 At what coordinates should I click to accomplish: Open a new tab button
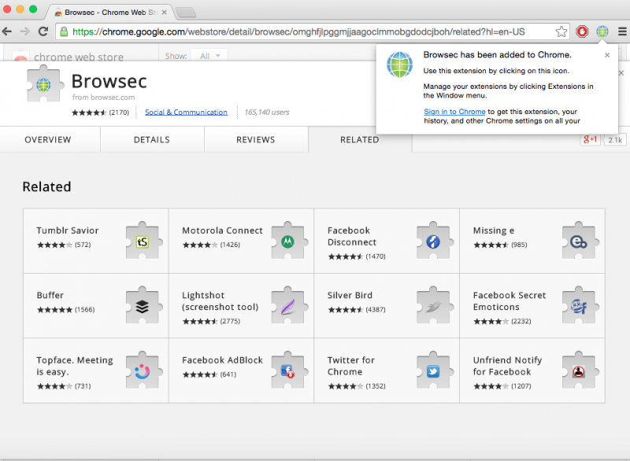click(186, 13)
